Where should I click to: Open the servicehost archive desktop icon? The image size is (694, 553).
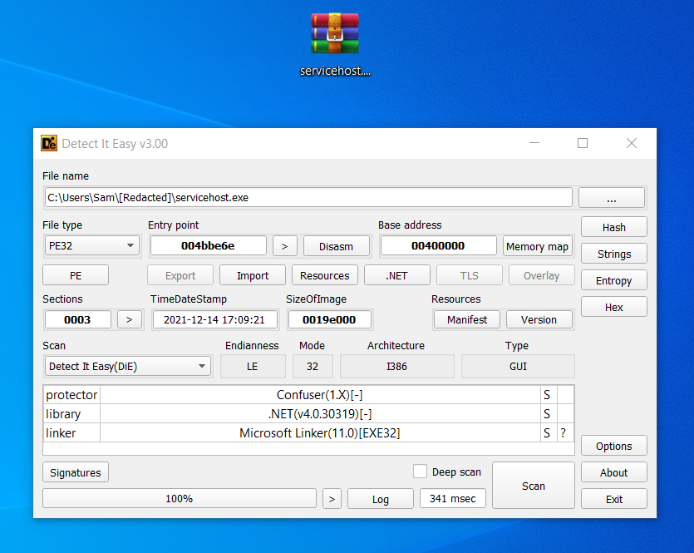[x=335, y=34]
